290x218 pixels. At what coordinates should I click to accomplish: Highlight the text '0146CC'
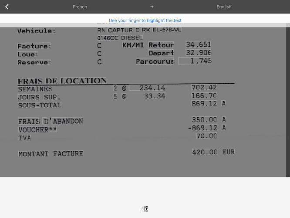pyautogui.click(x=108, y=38)
